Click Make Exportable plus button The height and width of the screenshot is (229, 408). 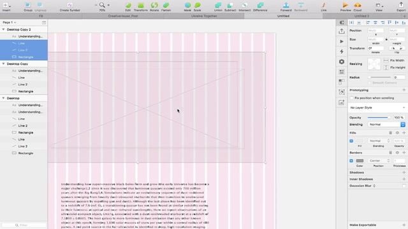(404, 225)
